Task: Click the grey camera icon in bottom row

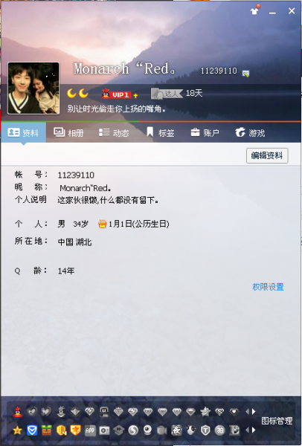Action: 104,430
